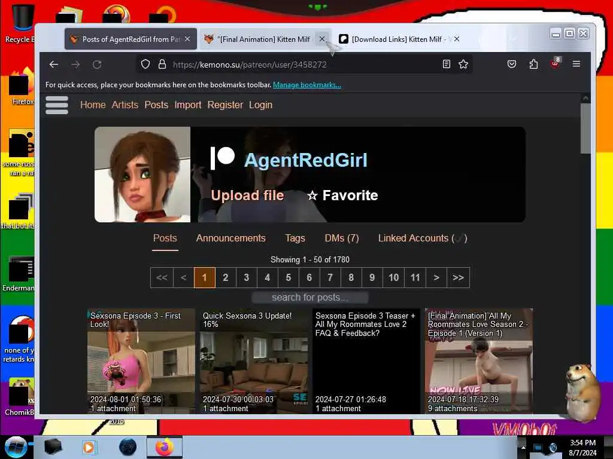Viewport: 613px width, 459px height.
Task: Select the Posts profile tab
Action: pyautogui.click(x=165, y=238)
